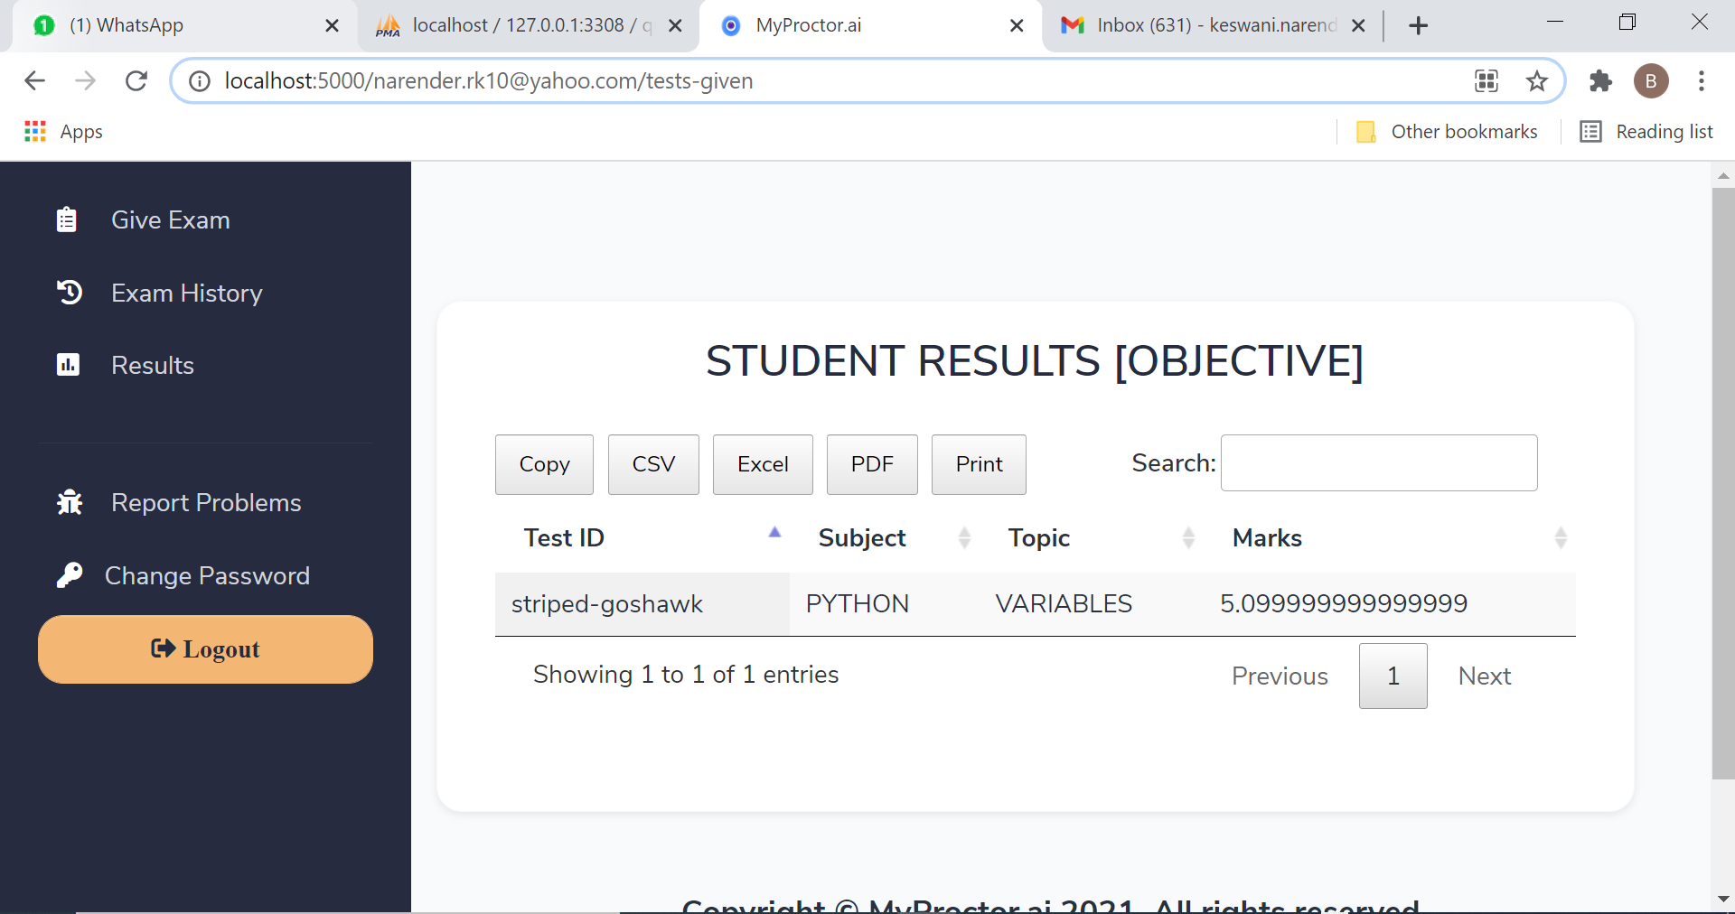Click the site information icon in address bar
Image resolution: width=1735 pixels, height=914 pixels.
pyautogui.click(x=199, y=81)
